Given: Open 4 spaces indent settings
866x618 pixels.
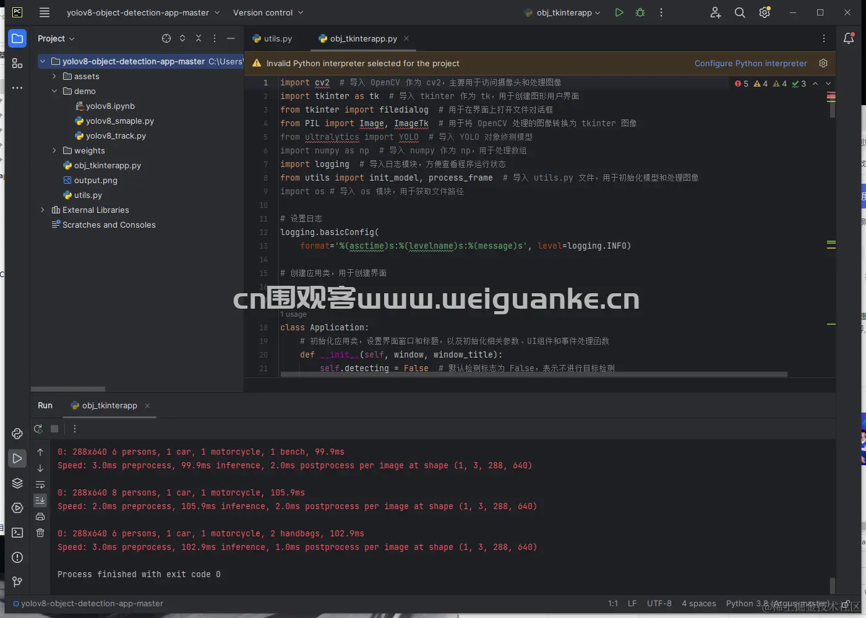Looking at the screenshot, I should pos(699,603).
